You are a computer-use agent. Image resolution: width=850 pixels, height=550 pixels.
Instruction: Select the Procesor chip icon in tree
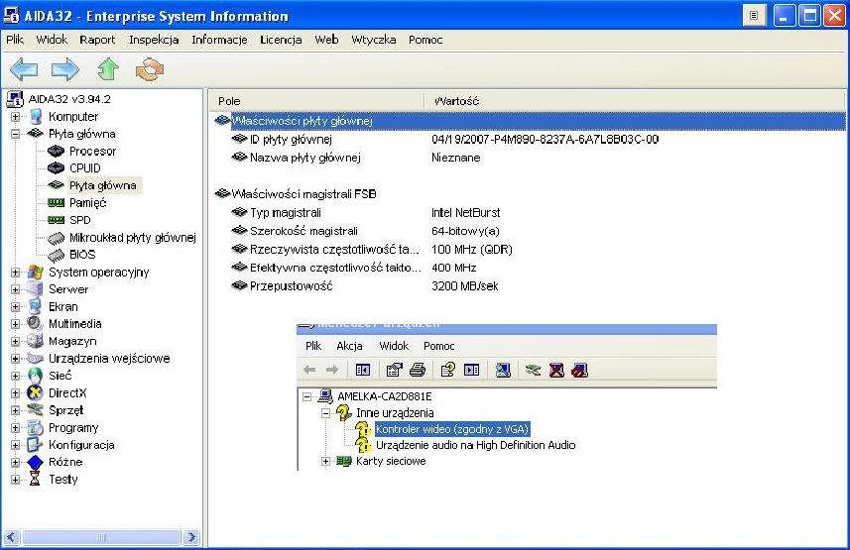pyautogui.click(x=56, y=151)
